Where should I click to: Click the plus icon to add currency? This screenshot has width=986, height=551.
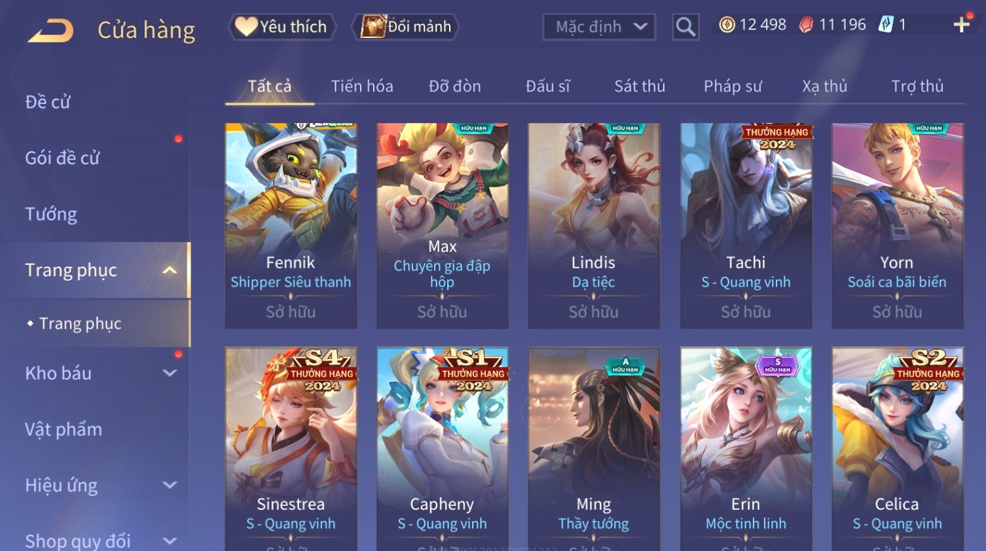[961, 25]
